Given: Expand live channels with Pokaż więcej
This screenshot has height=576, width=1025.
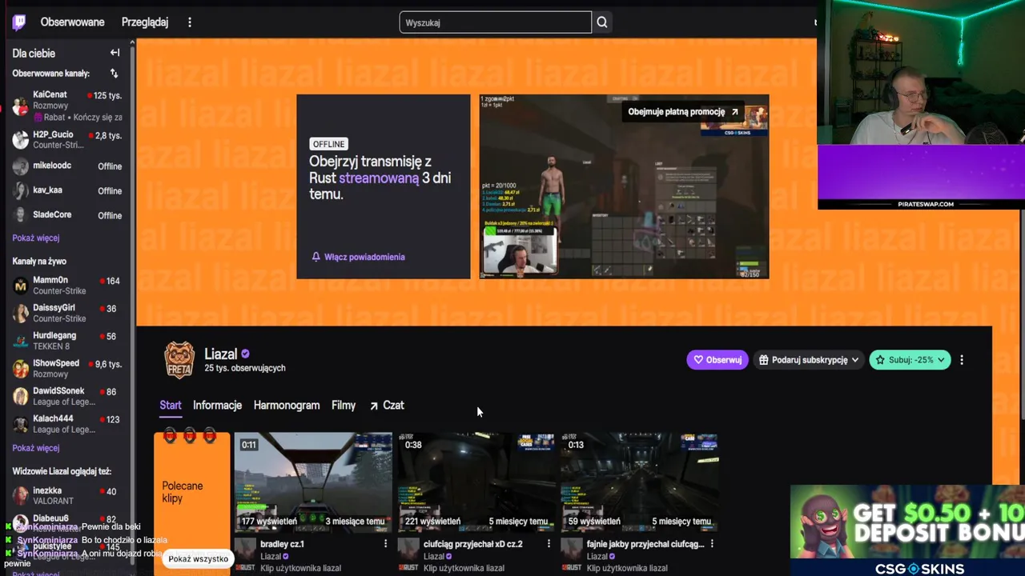Looking at the screenshot, I should click(x=36, y=448).
